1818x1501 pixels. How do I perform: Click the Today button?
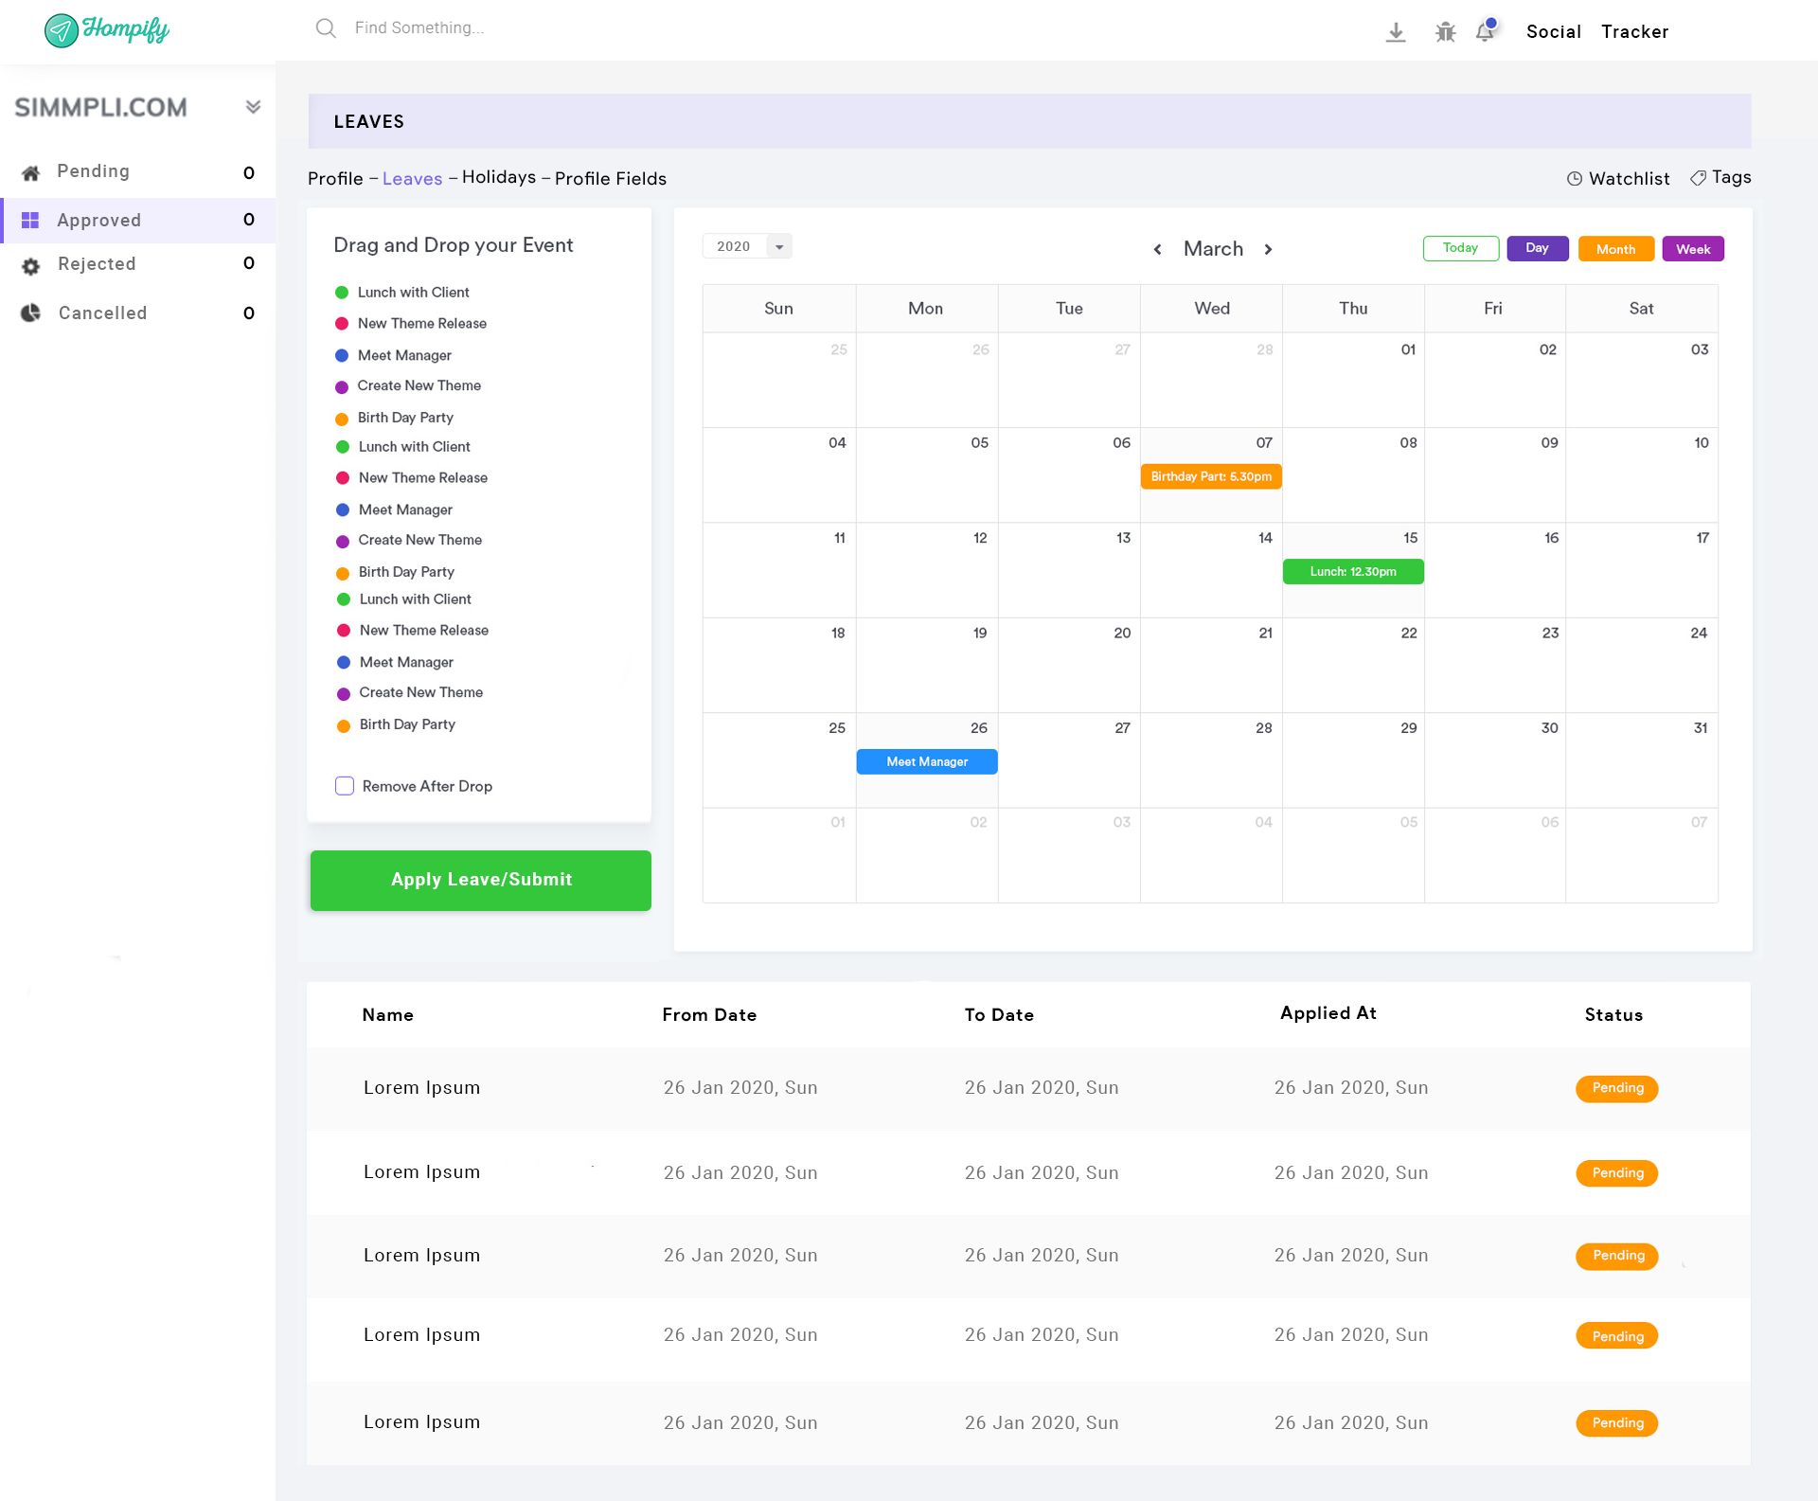pos(1460,248)
